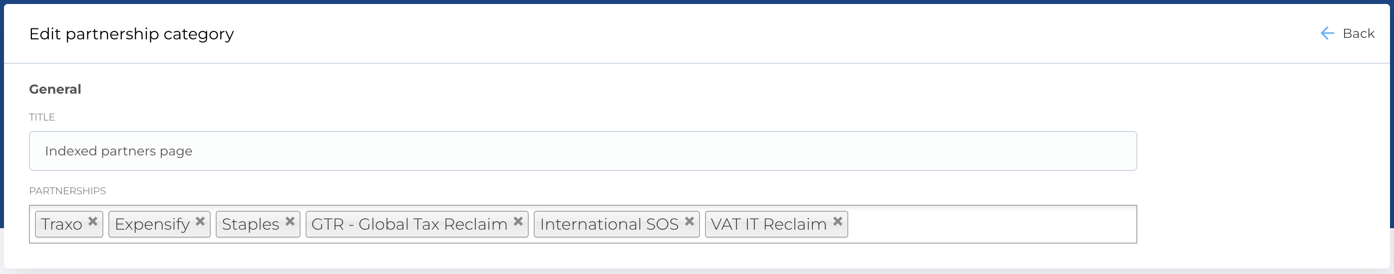Remove the VAT IT Reclaim tag
Image resolution: width=1394 pixels, height=274 pixels.
click(x=838, y=222)
